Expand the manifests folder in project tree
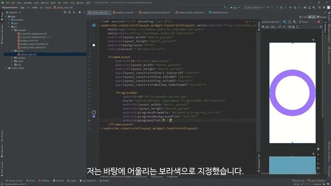Viewport: 331px width, 186px height. pos(9,20)
